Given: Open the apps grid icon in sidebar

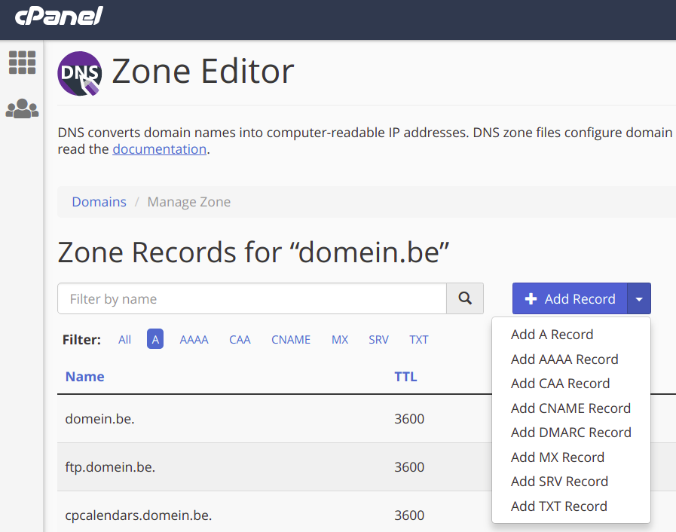Looking at the screenshot, I should click(22, 63).
